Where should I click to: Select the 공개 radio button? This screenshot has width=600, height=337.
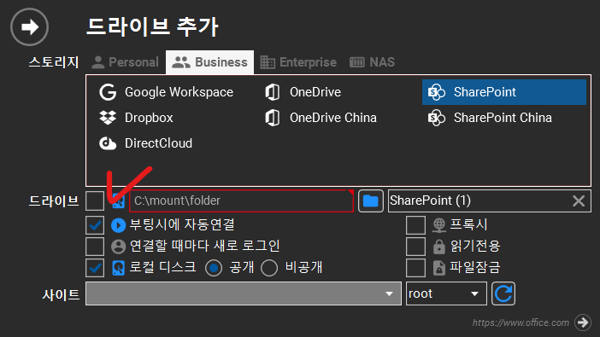(214, 268)
